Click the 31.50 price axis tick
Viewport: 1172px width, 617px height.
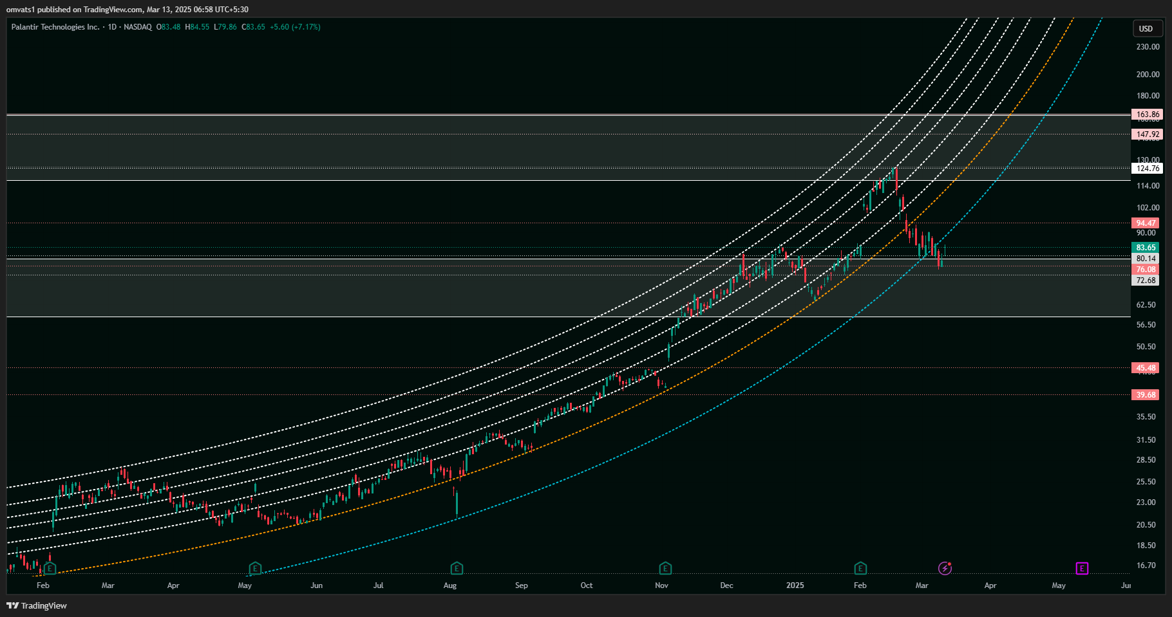[1146, 440]
